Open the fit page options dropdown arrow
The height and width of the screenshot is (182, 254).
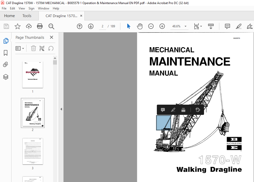201,26
